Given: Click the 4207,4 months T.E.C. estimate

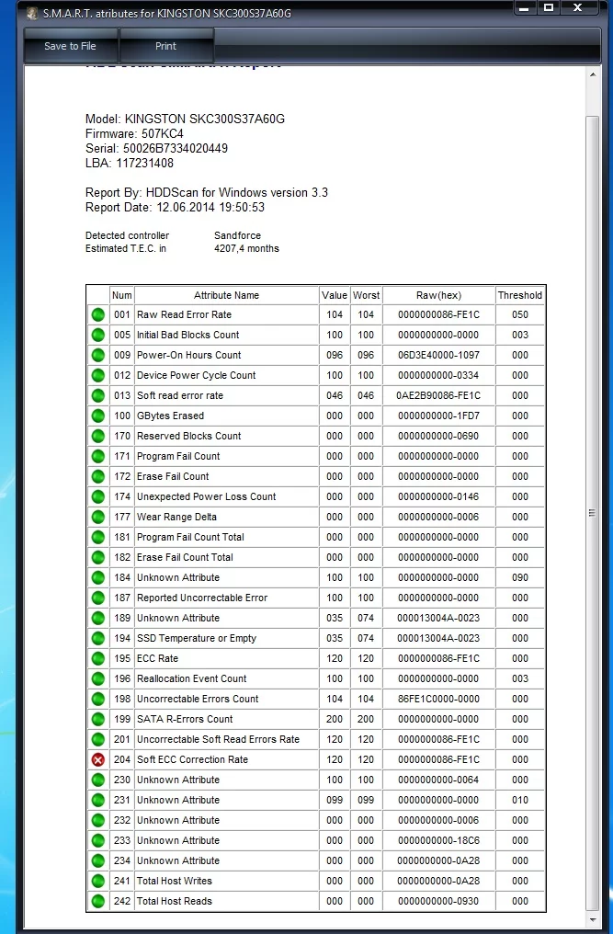Looking at the screenshot, I should (x=246, y=248).
